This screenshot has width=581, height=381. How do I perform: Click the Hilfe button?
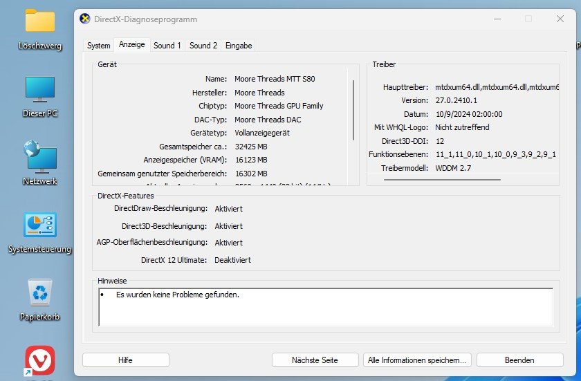[x=126, y=360]
